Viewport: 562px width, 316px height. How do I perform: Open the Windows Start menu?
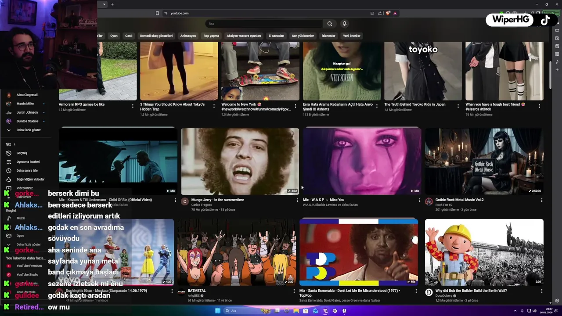(218, 311)
